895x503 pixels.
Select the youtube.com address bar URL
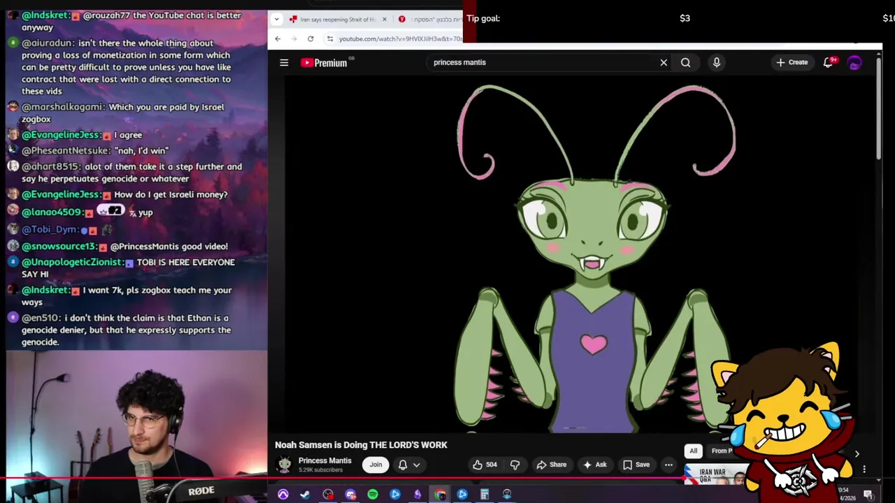coord(400,39)
